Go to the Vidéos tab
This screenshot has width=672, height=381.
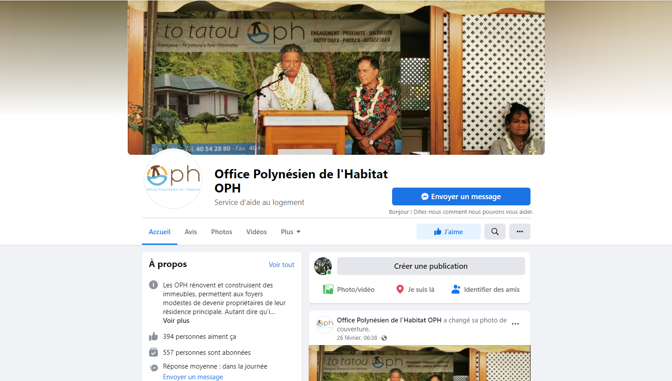[256, 232]
